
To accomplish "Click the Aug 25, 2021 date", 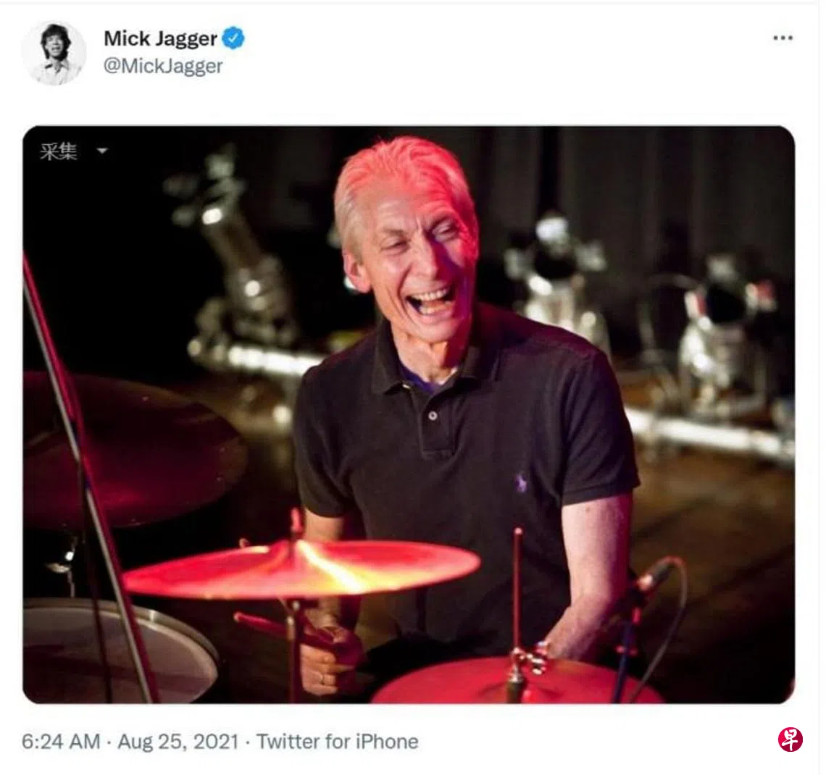I will (x=178, y=742).
